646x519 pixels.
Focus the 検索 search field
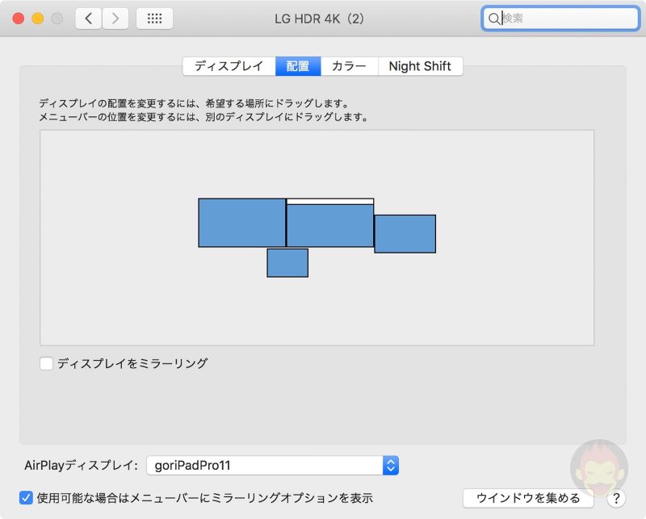(565, 19)
